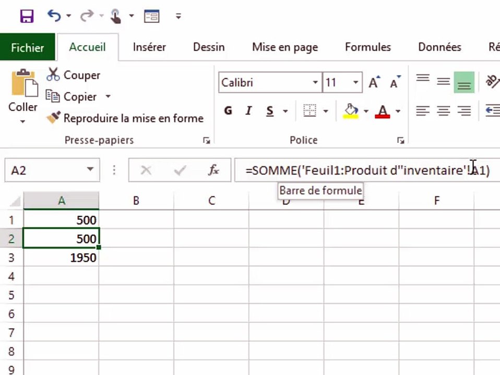
Task: Open the Formules tab
Action: (x=367, y=47)
